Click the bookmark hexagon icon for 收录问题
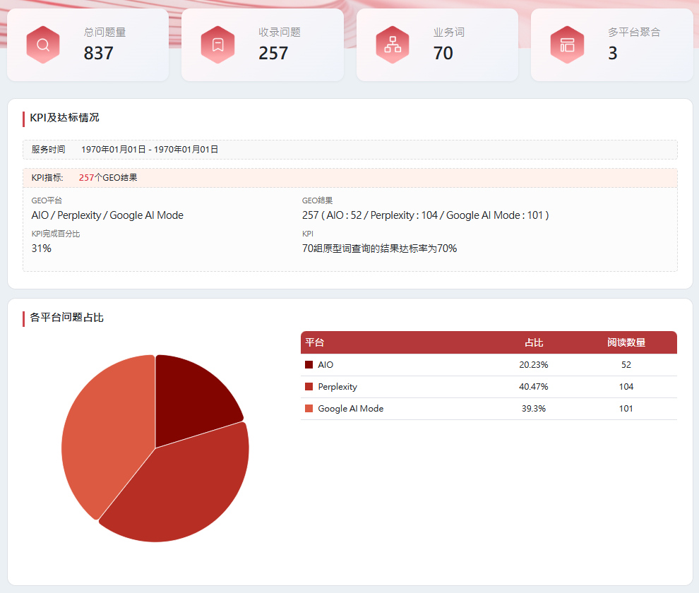The width and height of the screenshot is (699, 593). [x=217, y=45]
